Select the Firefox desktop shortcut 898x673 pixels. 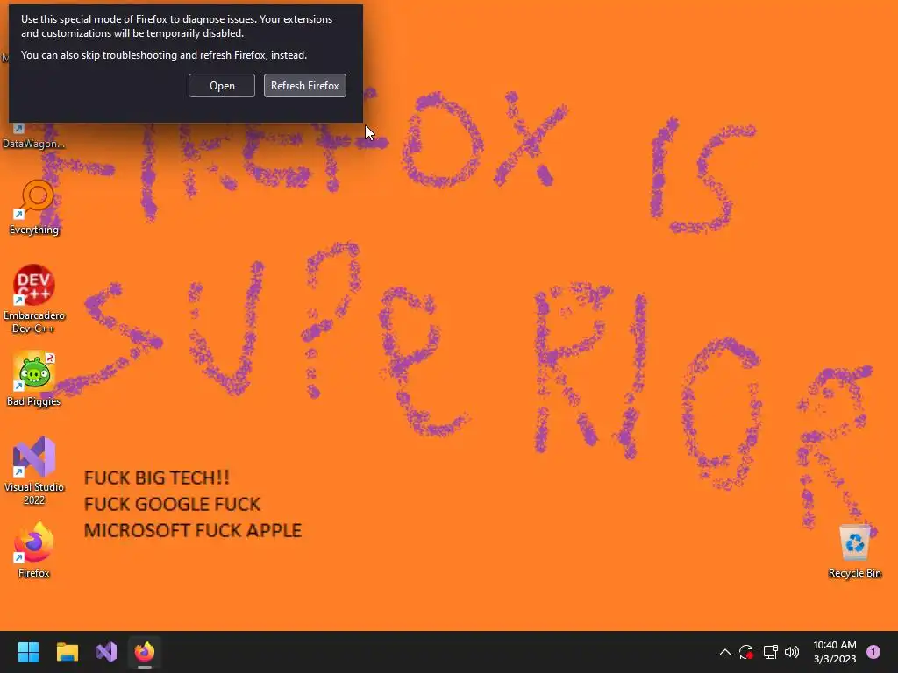point(34,550)
